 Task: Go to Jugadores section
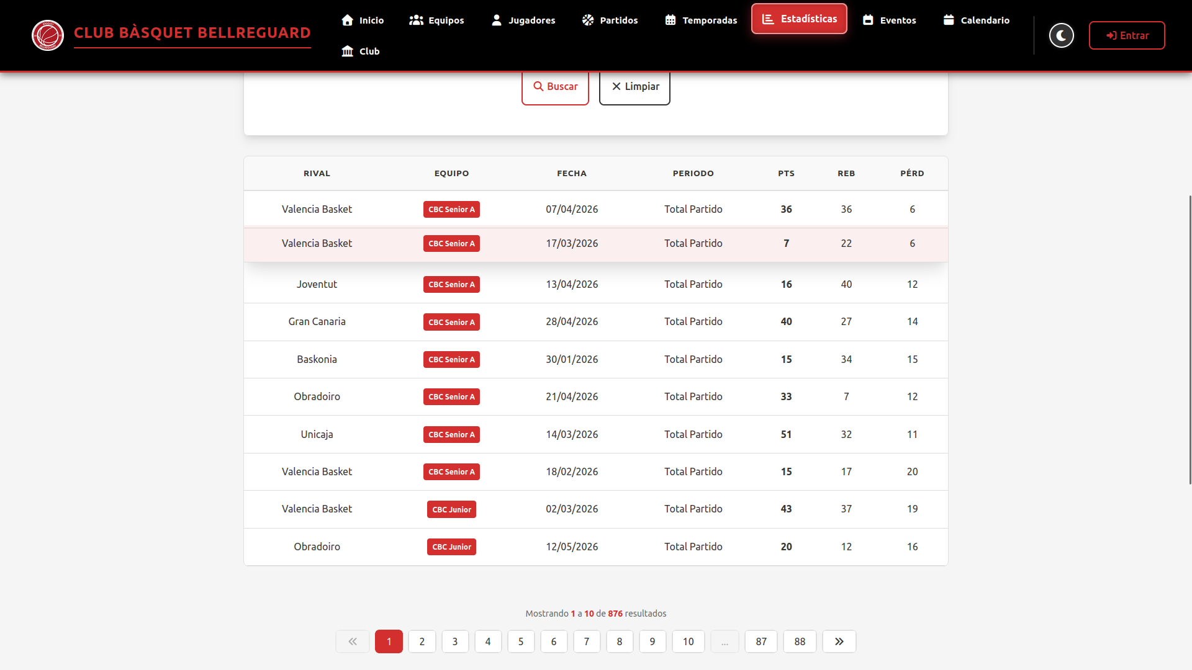(x=523, y=20)
